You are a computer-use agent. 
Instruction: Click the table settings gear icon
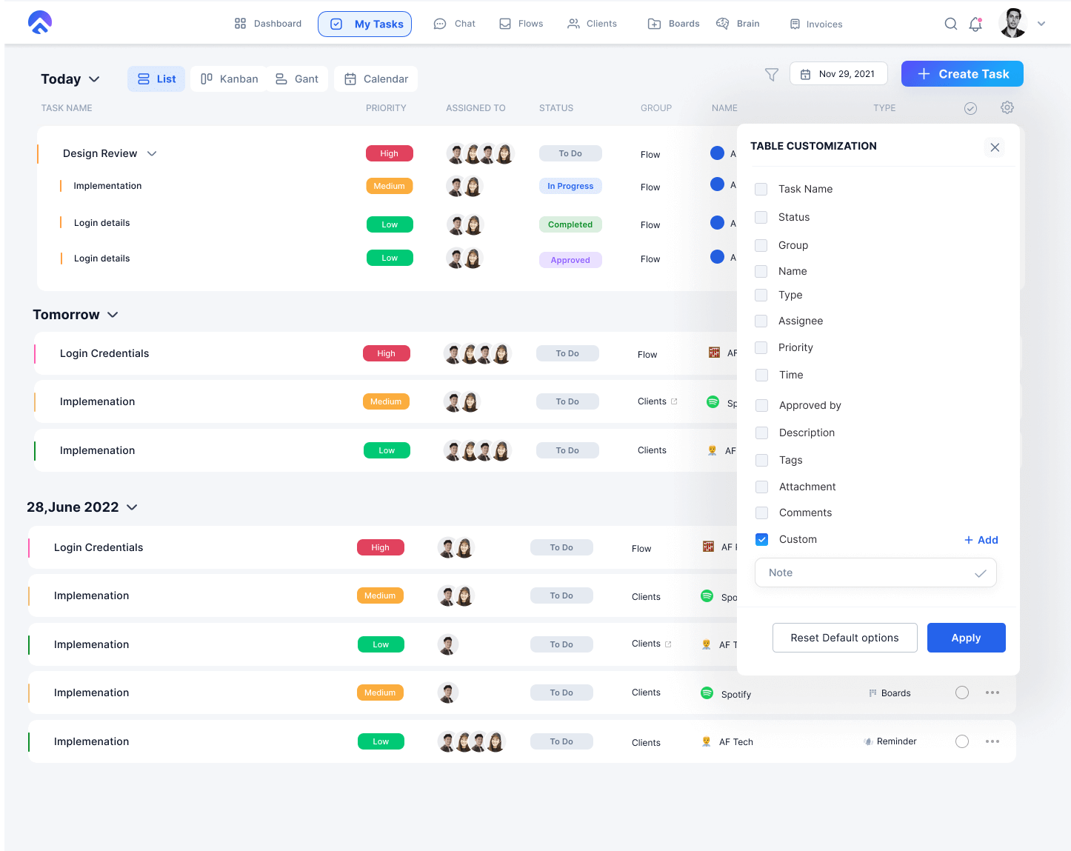1007,107
